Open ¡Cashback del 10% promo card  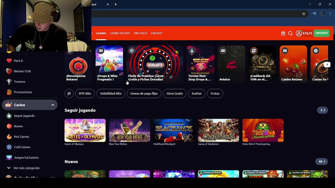[x=262, y=64]
